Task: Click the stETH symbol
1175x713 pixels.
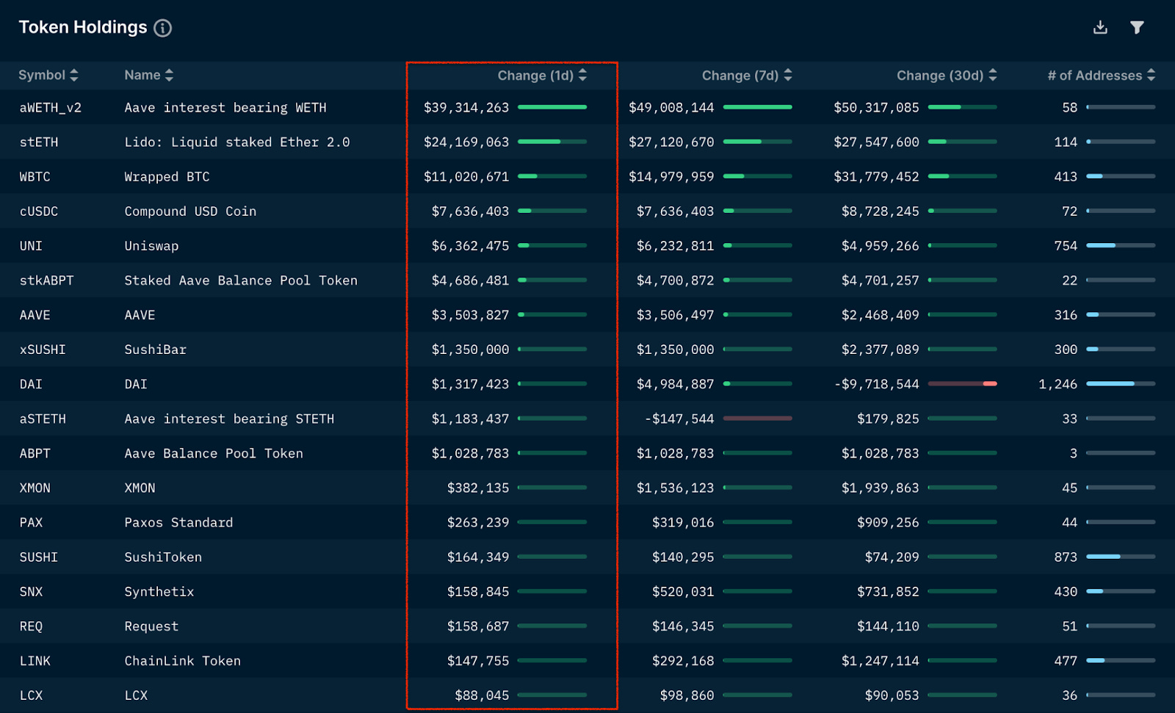Action: (x=39, y=142)
